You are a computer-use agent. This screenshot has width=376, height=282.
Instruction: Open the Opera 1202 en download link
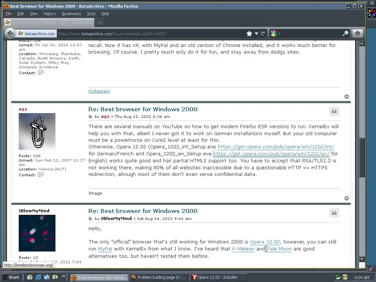pos(271,154)
